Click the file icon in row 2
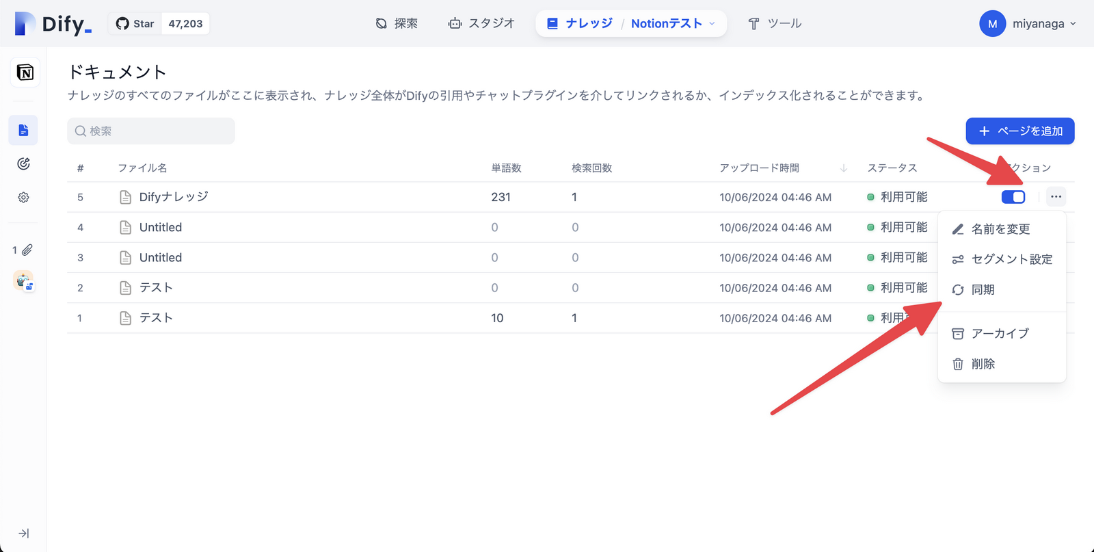The image size is (1094, 552). (x=125, y=287)
